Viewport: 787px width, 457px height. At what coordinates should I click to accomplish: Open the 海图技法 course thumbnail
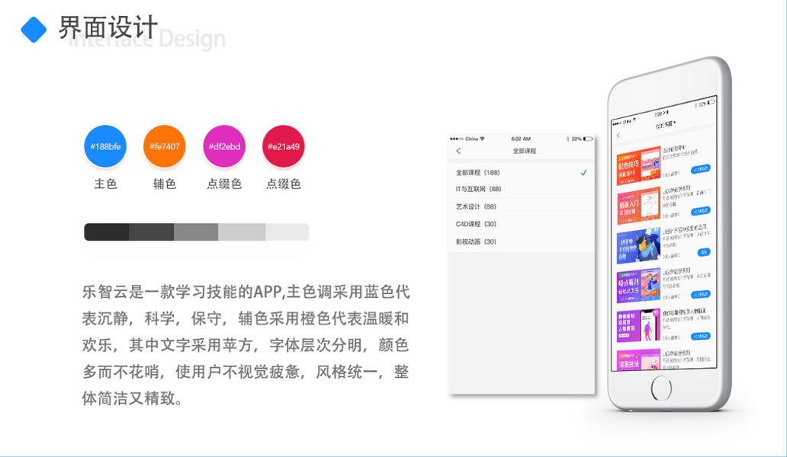click(638, 360)
